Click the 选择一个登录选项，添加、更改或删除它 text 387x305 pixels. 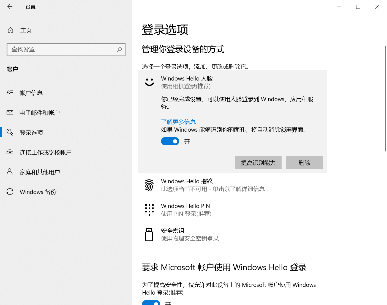pos(195,67)
